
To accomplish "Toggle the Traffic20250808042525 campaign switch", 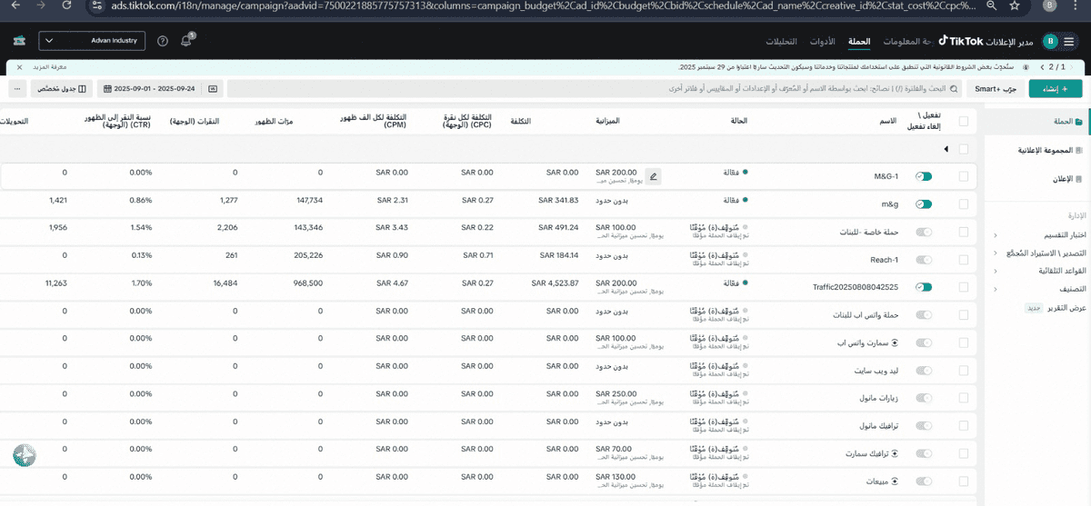I will (x=924, y=287).
